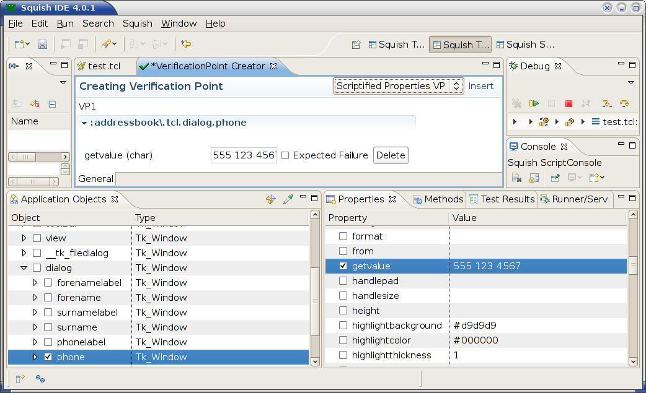Viewport: 646px width, 393px height.
Task: Open the Squish menu
Action: tap(137, 24)
